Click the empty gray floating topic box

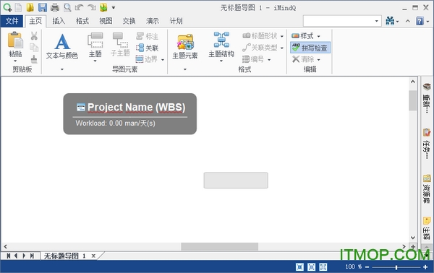coord(236,181)
